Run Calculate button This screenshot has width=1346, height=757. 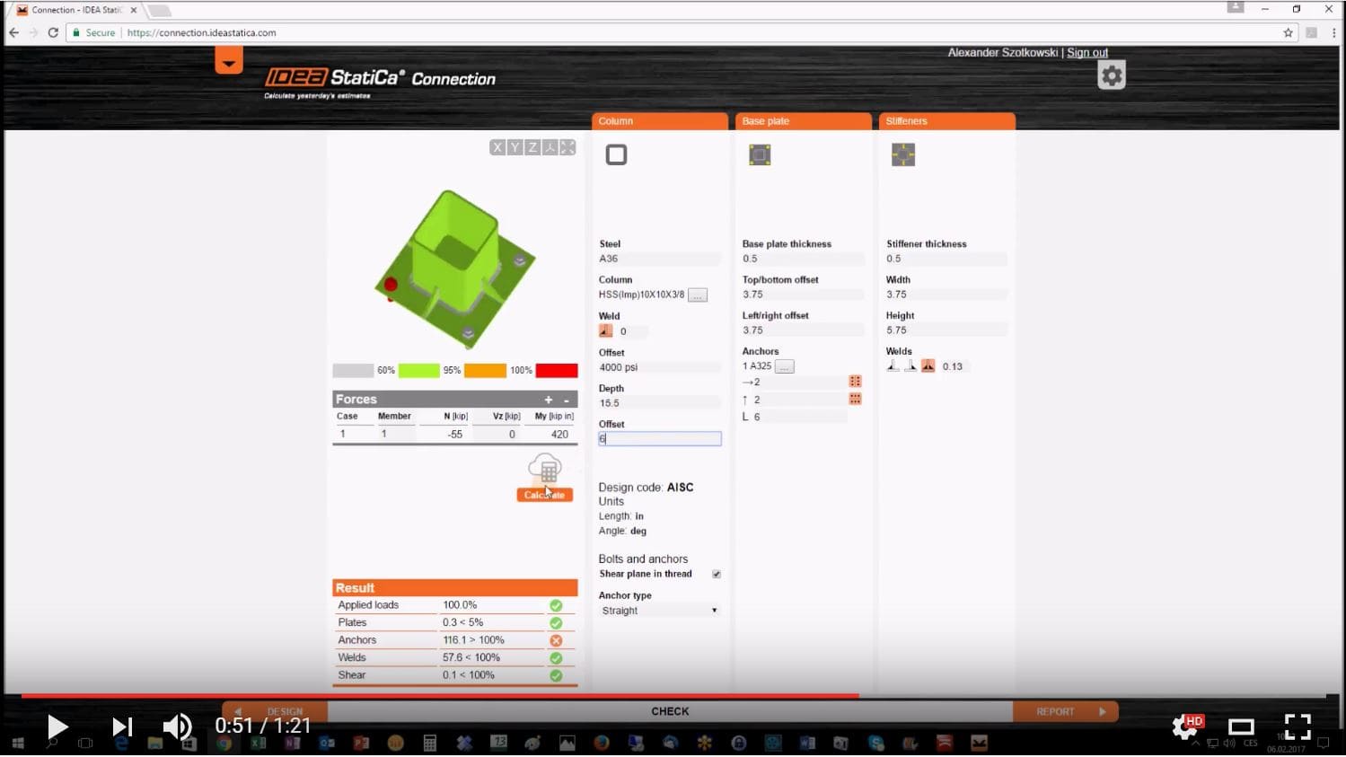(545, 495)
